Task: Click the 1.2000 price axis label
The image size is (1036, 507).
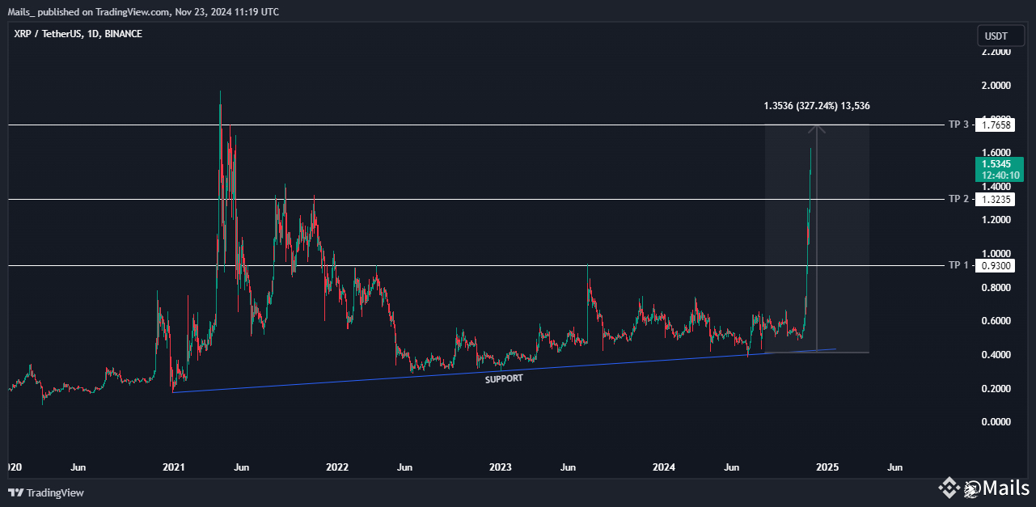Action: (996, 220)
